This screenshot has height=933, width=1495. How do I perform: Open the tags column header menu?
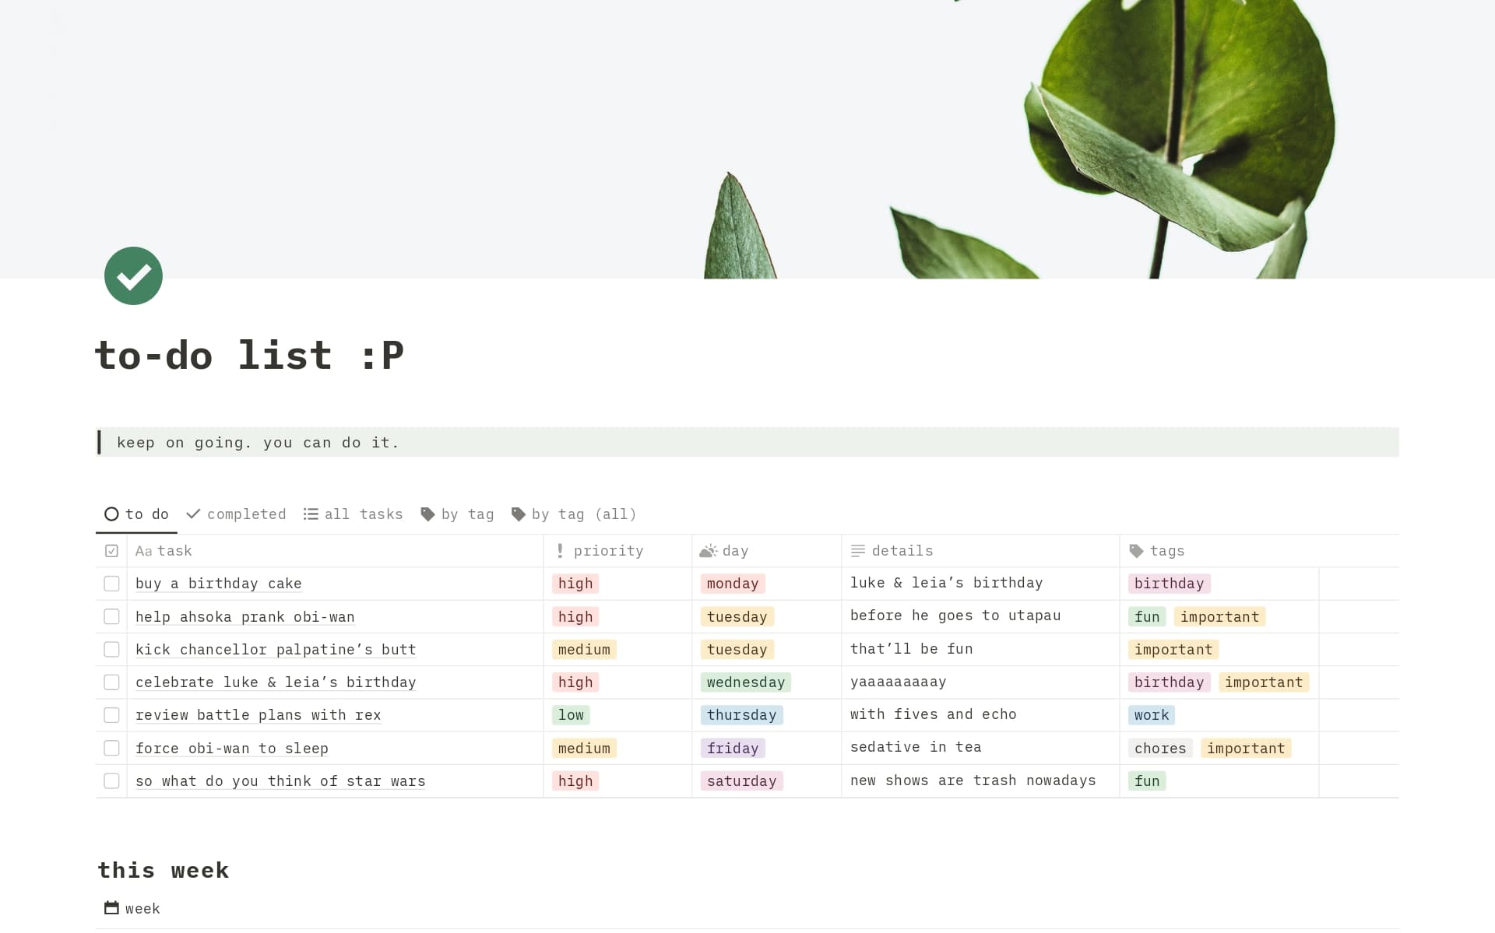[1166, 550]
